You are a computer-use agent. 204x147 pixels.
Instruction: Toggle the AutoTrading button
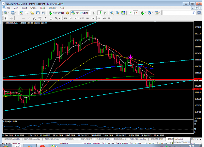click(x=80, y=13)
